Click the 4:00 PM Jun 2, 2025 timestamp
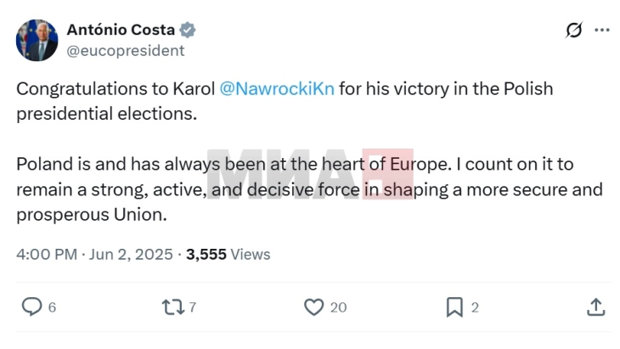Image resolution: width=620 pixels, height=349 pixels. pos(95,254)
